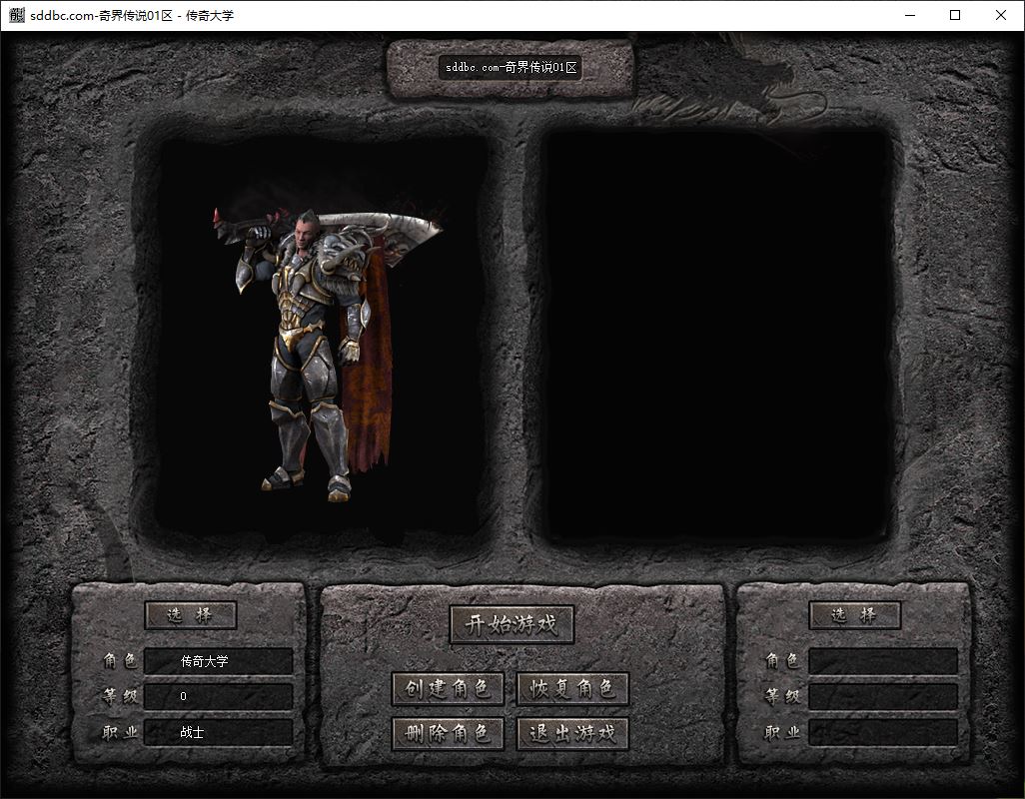Image resolution: width=1025 pixels, height=799 pixels.
Task: Click the right 职业 label
Action: click(782, 732)
